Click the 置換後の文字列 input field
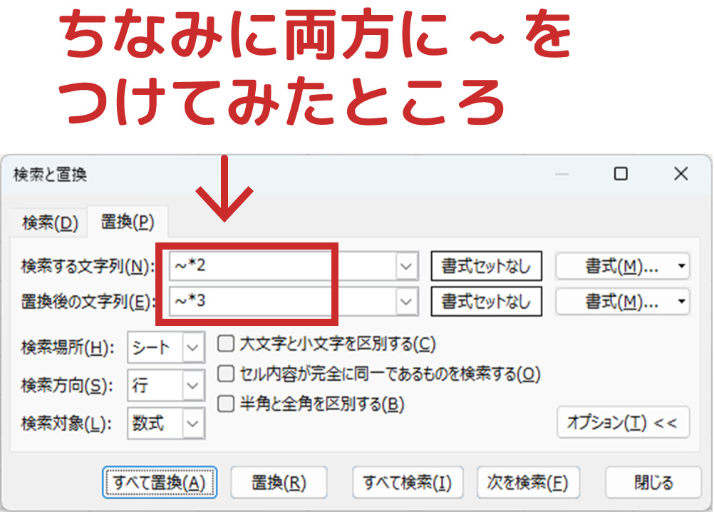This screenshot has width=714, height=512. [281, 301]
